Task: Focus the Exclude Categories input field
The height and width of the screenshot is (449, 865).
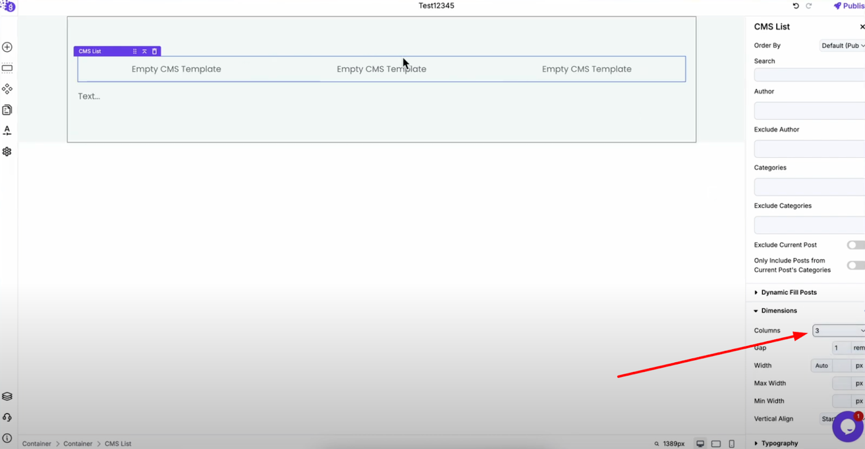Action: (x=809, y=225)
